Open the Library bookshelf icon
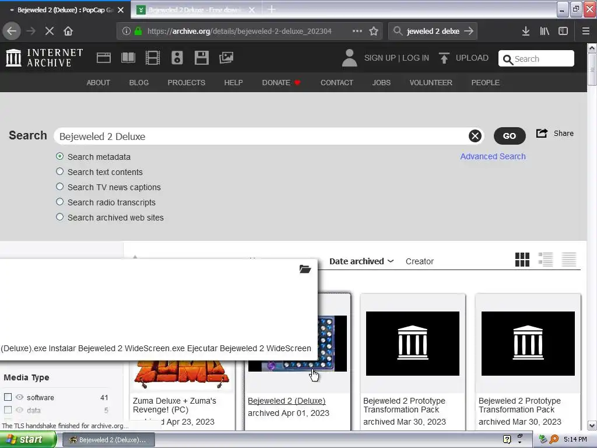597x448 pixels. (x=545, y=31)
